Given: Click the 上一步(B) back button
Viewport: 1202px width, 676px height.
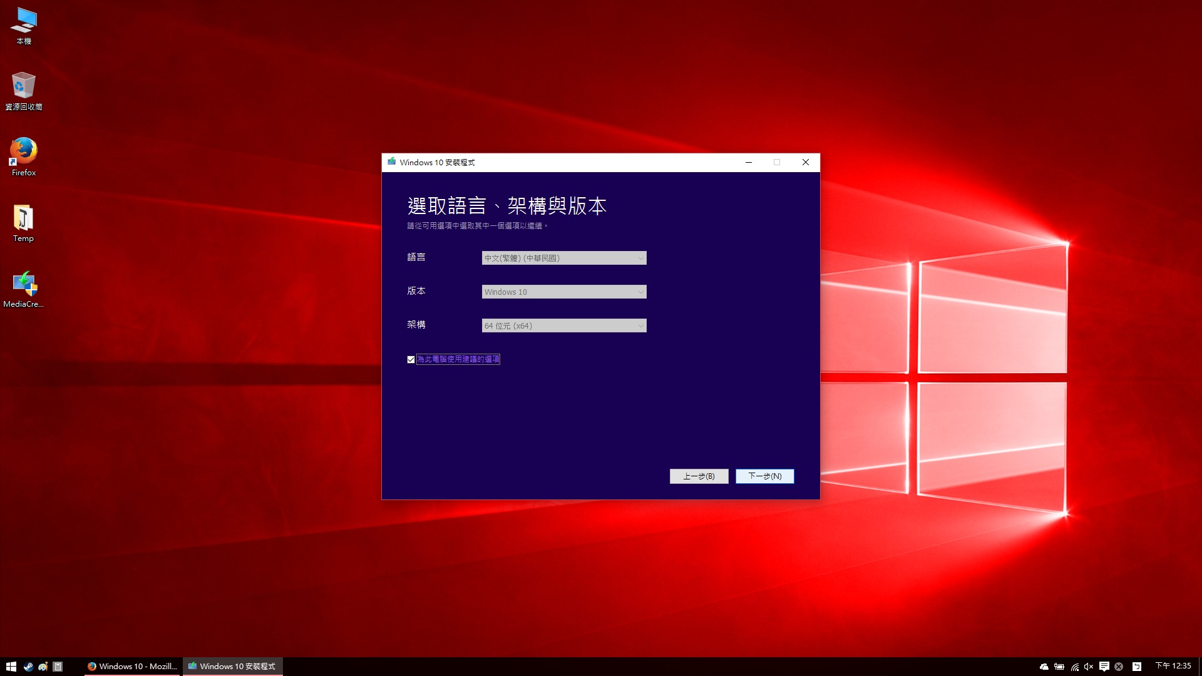Looking at the screenshot, I should coord(699,476).
